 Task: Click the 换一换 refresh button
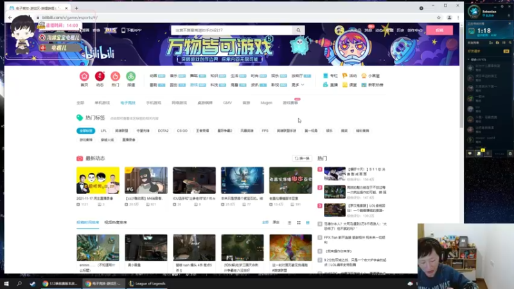coord(302,158)
